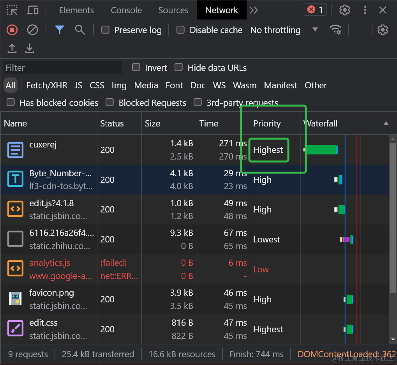Switch to the Sources tab

coord(173,10)
